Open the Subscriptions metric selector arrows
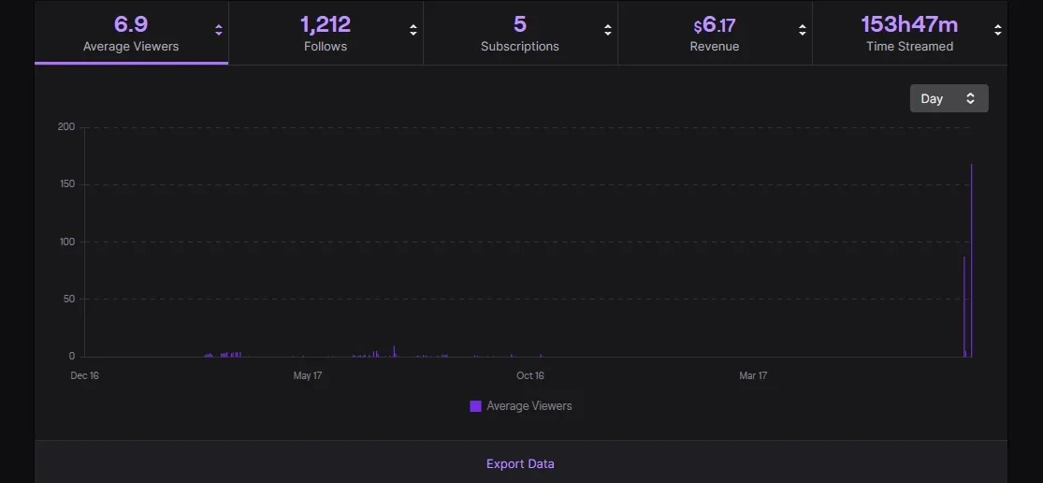This screenshot has width=1043, height=483. click(x=607, y=30)
